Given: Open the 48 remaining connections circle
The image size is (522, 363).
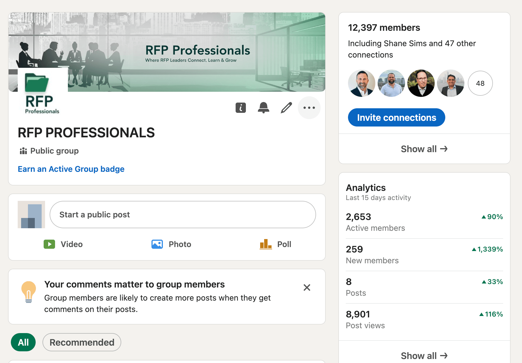Looking at the screenshot, I should point(480,83).
